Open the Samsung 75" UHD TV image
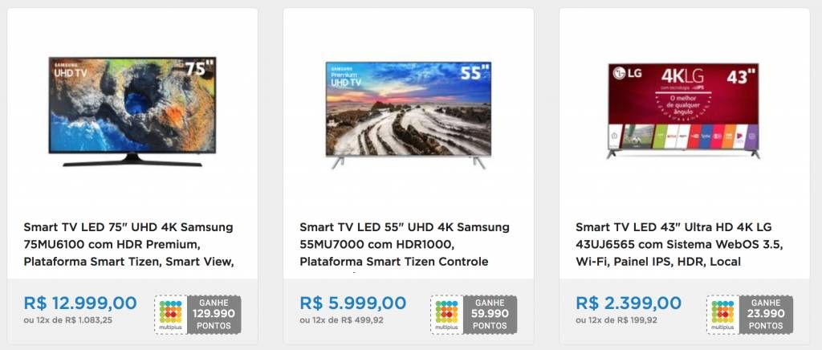Screen dimensions: 822x350 point(132,112)
